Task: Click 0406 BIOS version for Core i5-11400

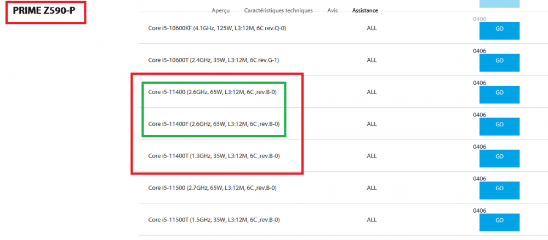Action: pyautogui.click(x=479, y=83)
